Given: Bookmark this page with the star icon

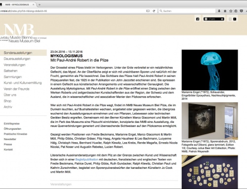Looking at the screenshot, I should pyautogui.click(x=231, y=11).
